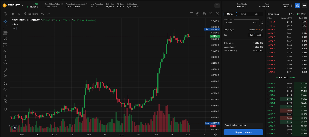Click the trash icon to remove drawings
This screenshot has width=309, height=137.
(5, 109)
